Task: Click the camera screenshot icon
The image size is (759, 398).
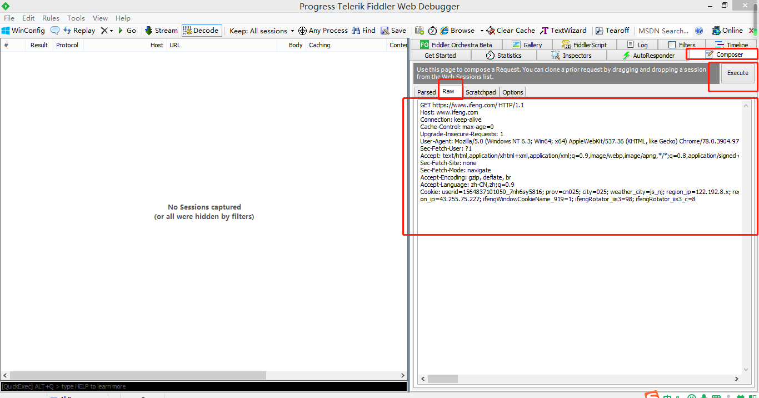Action: point(420,31)
